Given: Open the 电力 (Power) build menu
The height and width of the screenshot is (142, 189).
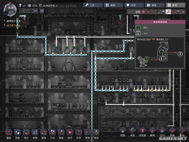Looking at the screenshot, I should point(26,133).
